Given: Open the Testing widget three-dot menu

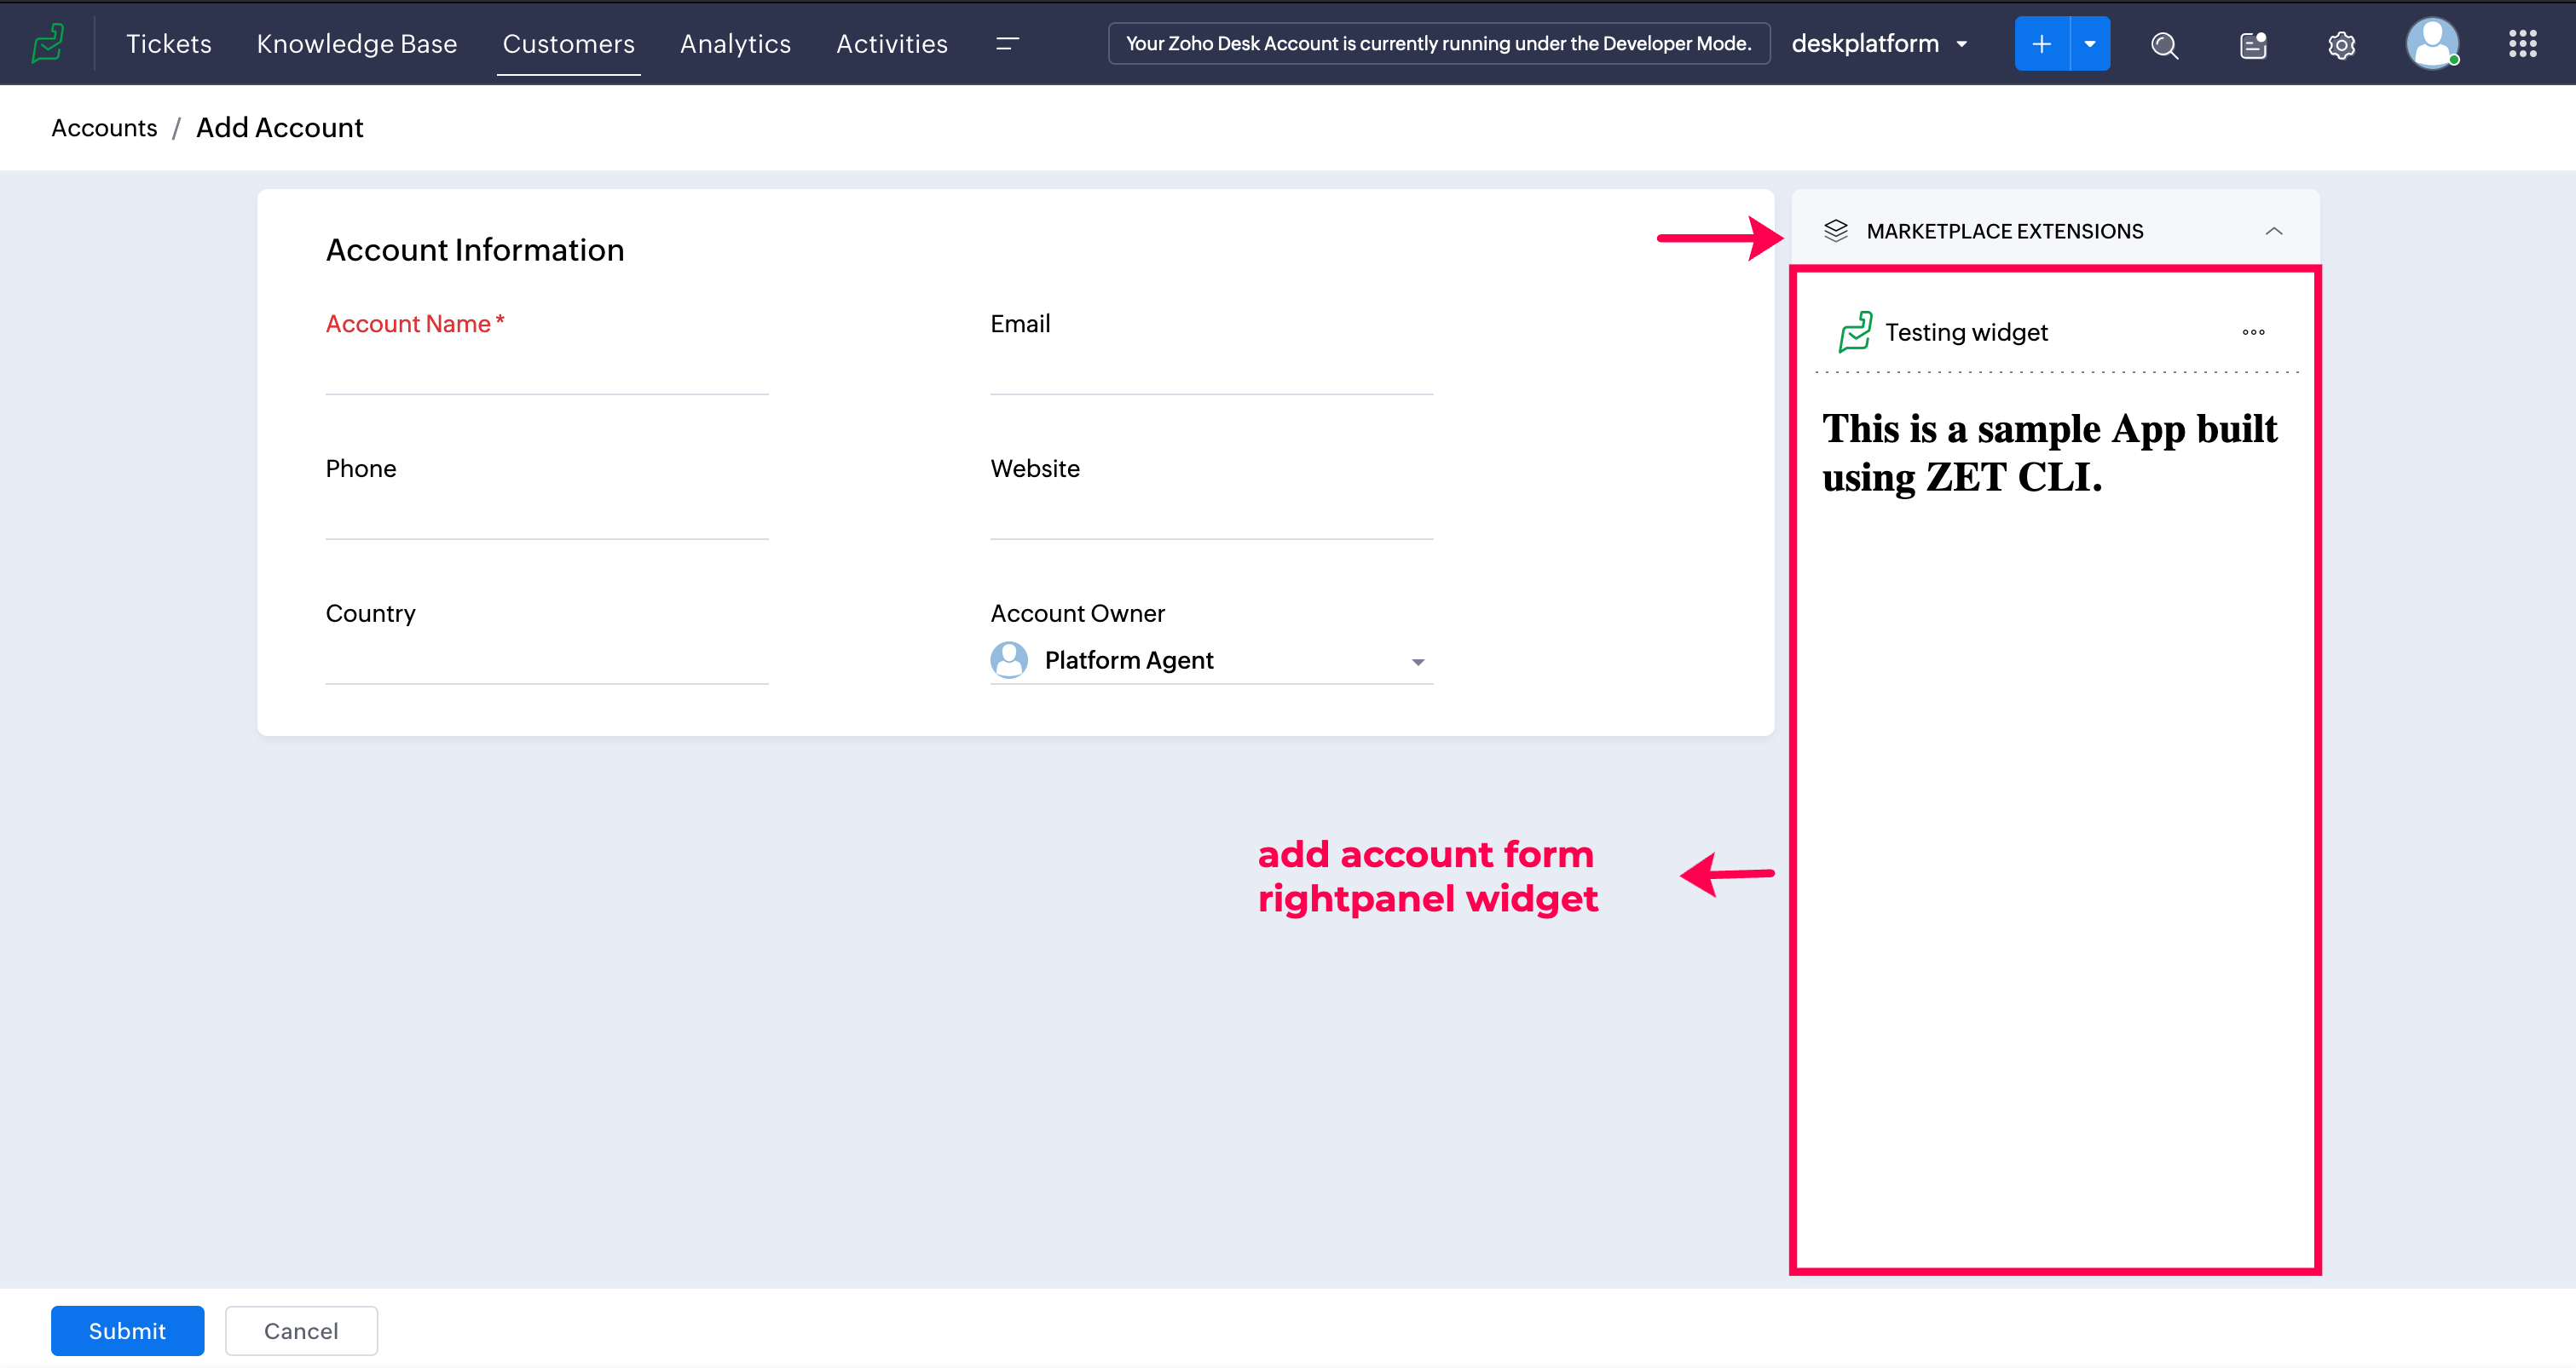Looking at the screenshot, I should [2253, 331].
